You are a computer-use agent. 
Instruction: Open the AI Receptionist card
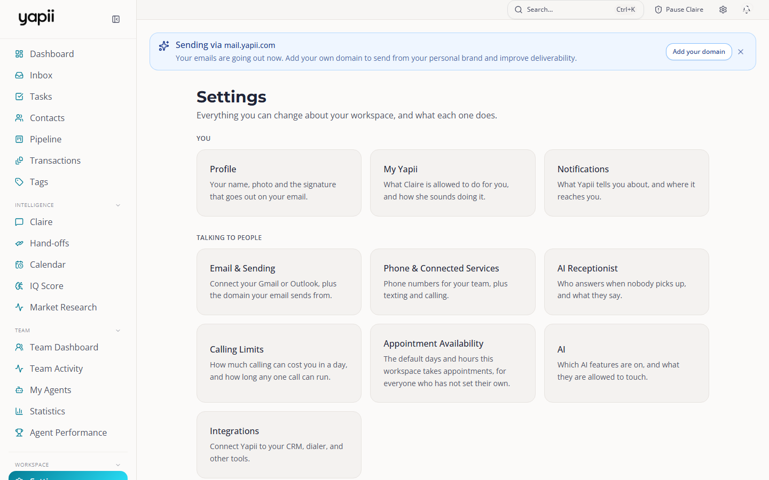pos(626,282)
